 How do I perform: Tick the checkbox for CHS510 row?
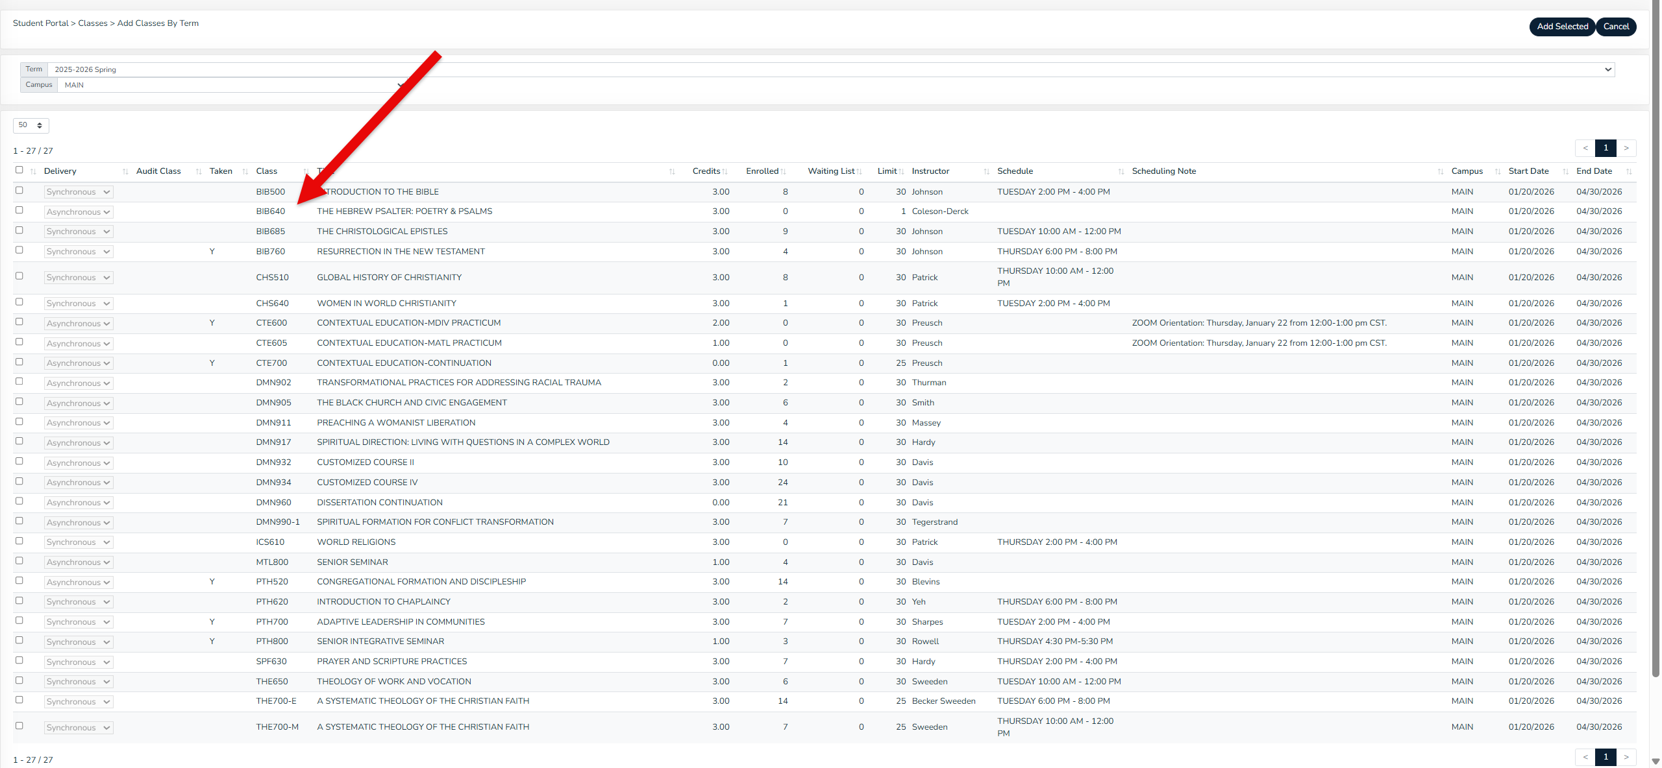pos(19,276)
